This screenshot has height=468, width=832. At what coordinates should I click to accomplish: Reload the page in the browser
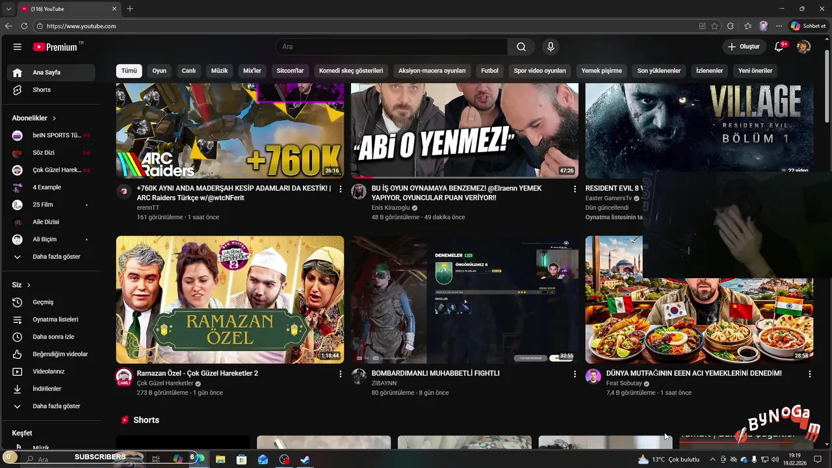pos(24,26)
